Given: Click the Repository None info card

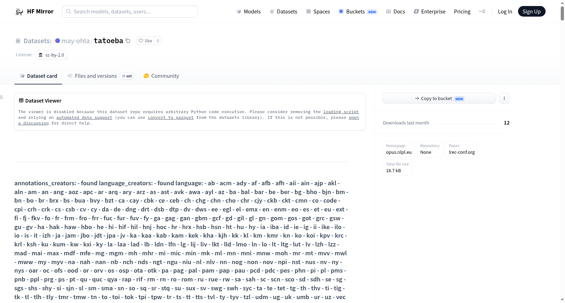Looking at the screenshot, I should (430, 149).
